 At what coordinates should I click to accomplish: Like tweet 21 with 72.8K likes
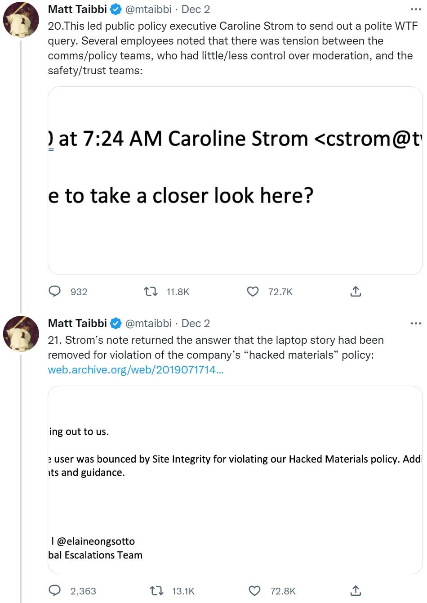coord(255,591)
